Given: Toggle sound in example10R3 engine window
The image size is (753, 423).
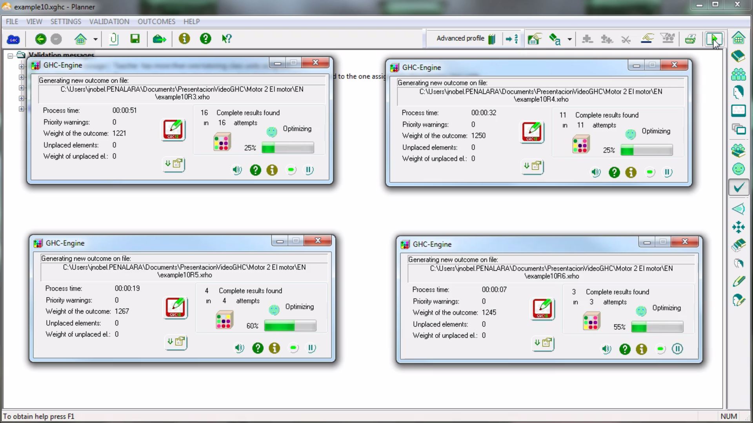Looking at the screenshot, I should point(237,170).
